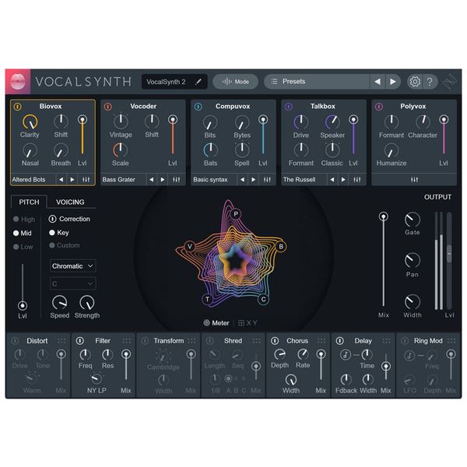
Task: Click the Basic syntax preset name
Action: point(210,180)
